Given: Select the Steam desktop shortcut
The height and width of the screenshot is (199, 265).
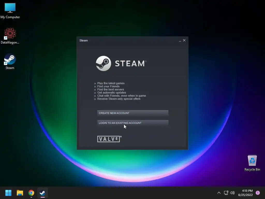Looking at the screenshot, I should point(10,61).
